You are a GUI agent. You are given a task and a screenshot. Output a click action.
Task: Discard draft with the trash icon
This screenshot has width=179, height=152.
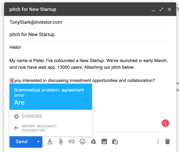167,142
